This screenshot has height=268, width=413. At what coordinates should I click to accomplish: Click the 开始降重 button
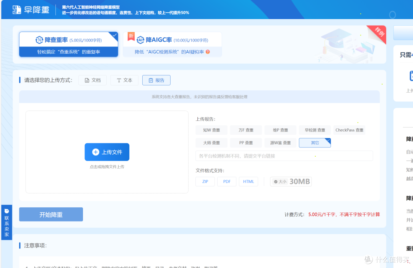click(x=51, y=215)
